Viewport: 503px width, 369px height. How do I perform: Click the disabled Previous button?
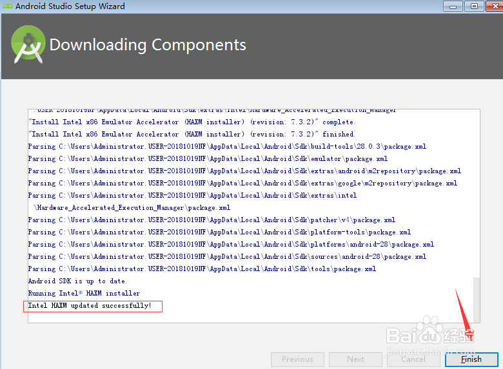tap(297, 359)
